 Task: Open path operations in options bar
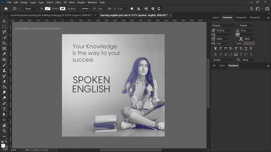point(132,8)
